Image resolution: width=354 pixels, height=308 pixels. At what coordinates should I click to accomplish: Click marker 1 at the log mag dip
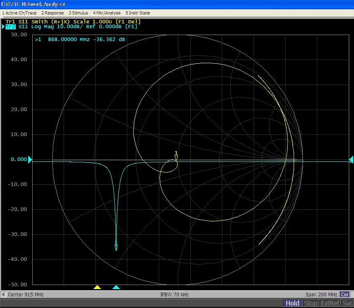116,247
